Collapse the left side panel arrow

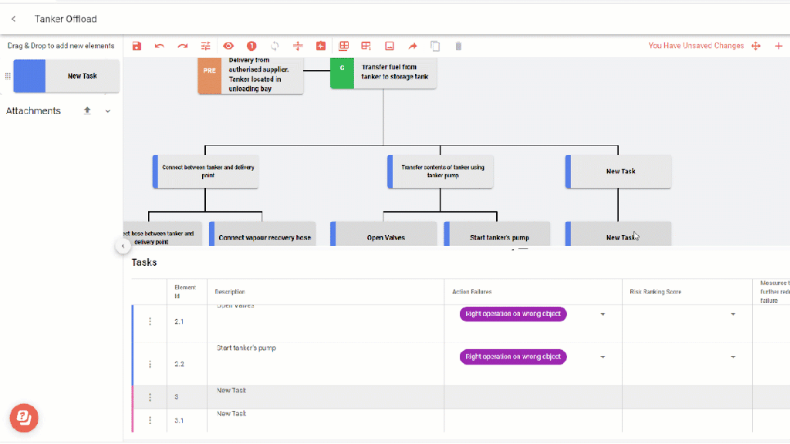pyautogui.click(x=123, y=246)
